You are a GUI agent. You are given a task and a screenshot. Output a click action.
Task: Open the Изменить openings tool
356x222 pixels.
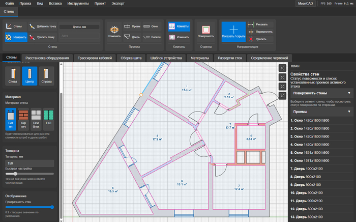click(x=114, y=32)
